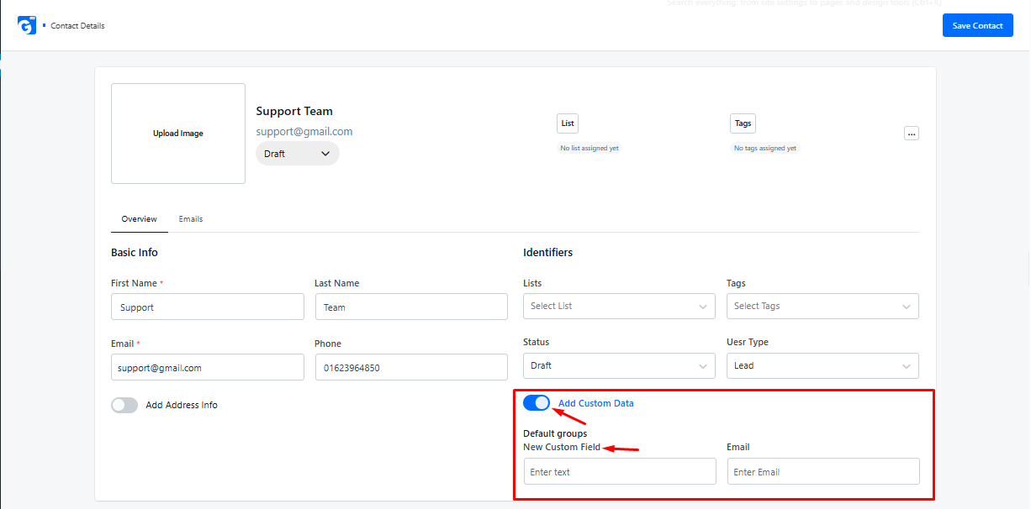Switch to the Emails tab

pos(191,219)
